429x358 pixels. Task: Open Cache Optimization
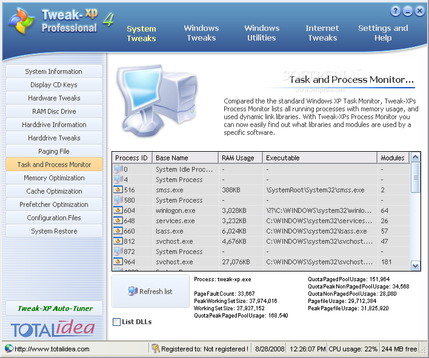54,191
